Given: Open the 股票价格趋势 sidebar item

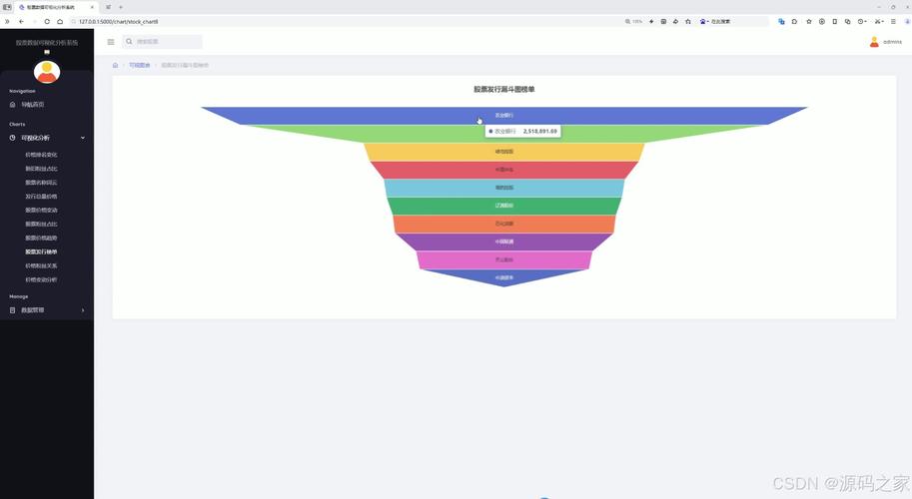Looking at the screenshot, I should click(41, 239).
